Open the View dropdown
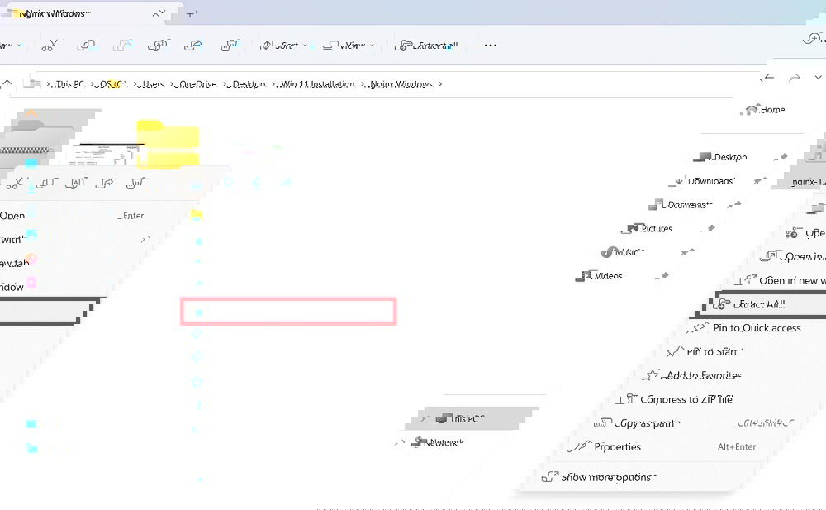826x510 pixels. (349, 45)
